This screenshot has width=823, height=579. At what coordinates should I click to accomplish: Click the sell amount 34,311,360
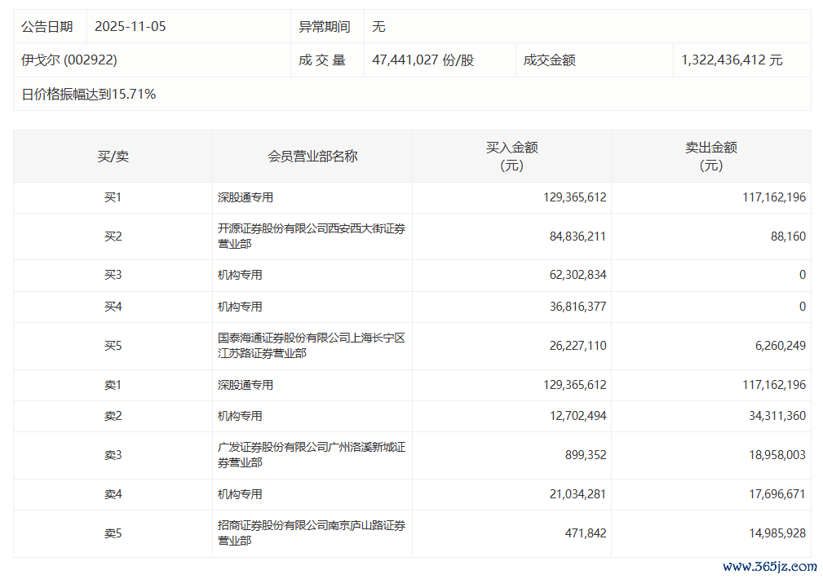774,416
